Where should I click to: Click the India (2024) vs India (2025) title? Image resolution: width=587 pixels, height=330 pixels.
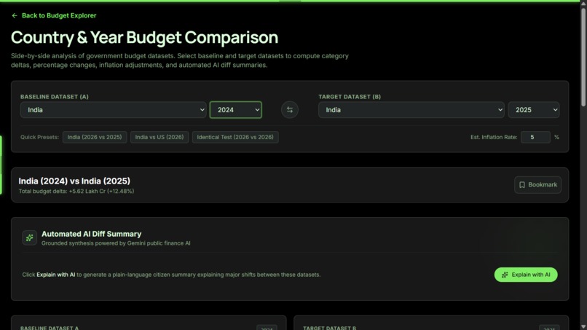click(74, 181)
